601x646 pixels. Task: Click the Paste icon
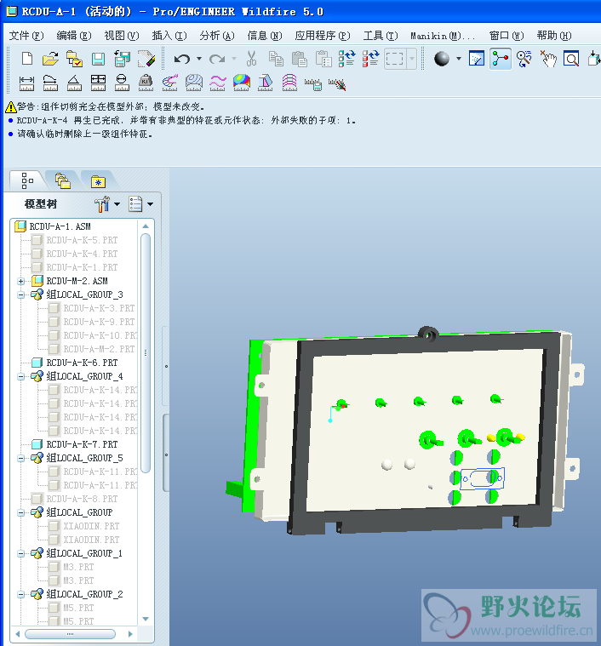(x=300, y=59)
